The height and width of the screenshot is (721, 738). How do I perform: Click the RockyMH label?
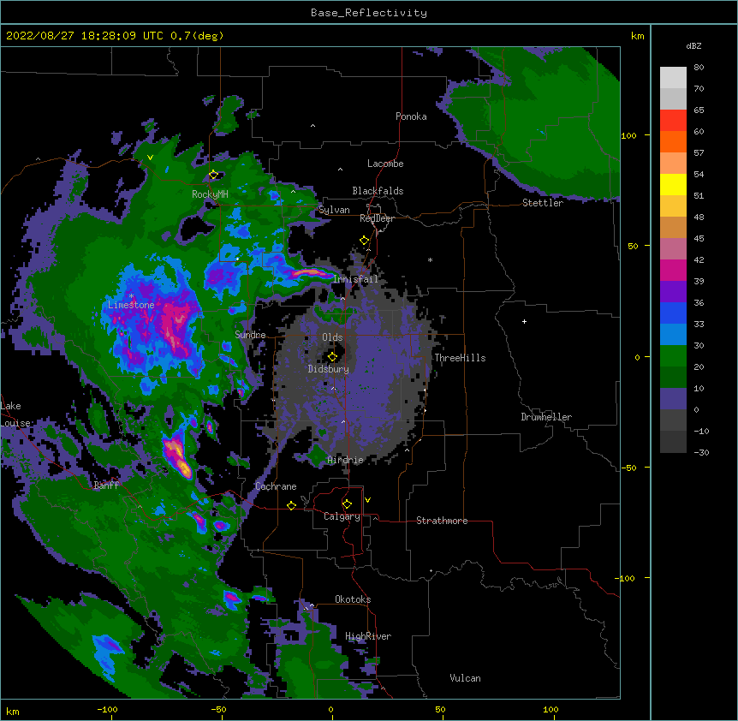(210, 194)
